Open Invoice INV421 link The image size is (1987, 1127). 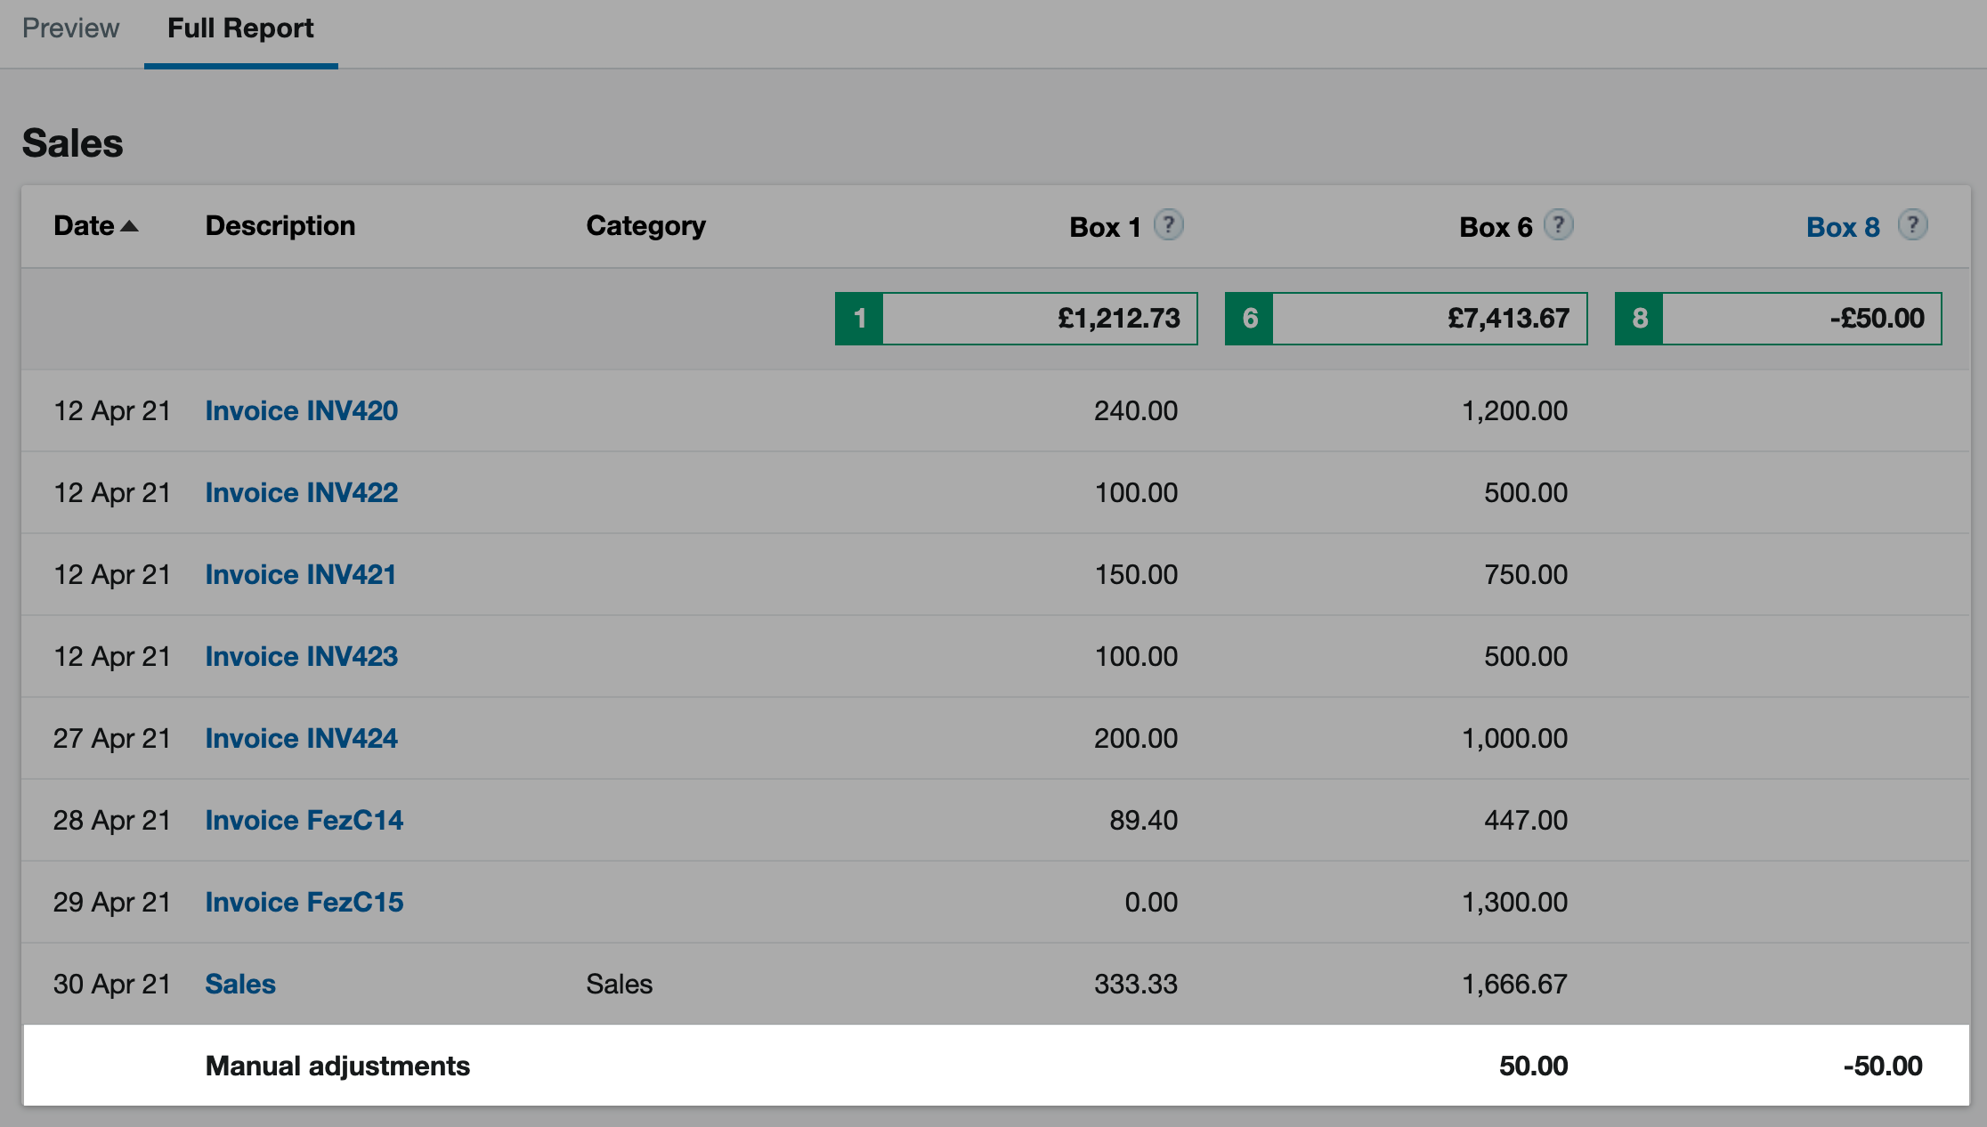[300, 574]
